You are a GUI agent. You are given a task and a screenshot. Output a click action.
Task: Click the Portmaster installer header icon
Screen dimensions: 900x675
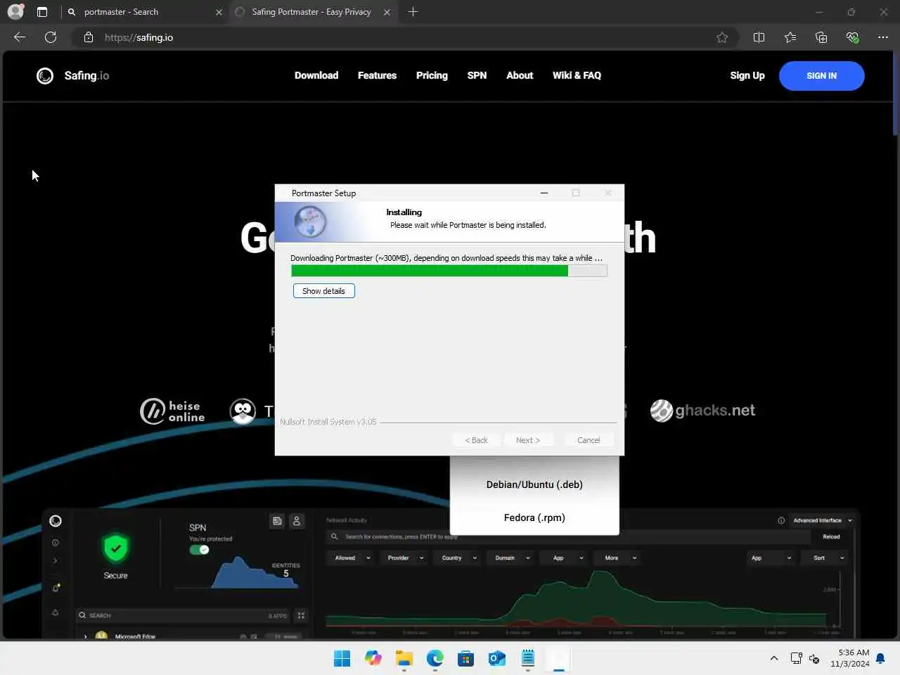click(309, 221)
